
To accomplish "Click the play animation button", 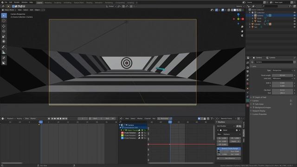I will click(x=61, y=119).
